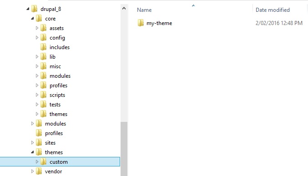Expand the vendor folder arrow

coord(32,171)
